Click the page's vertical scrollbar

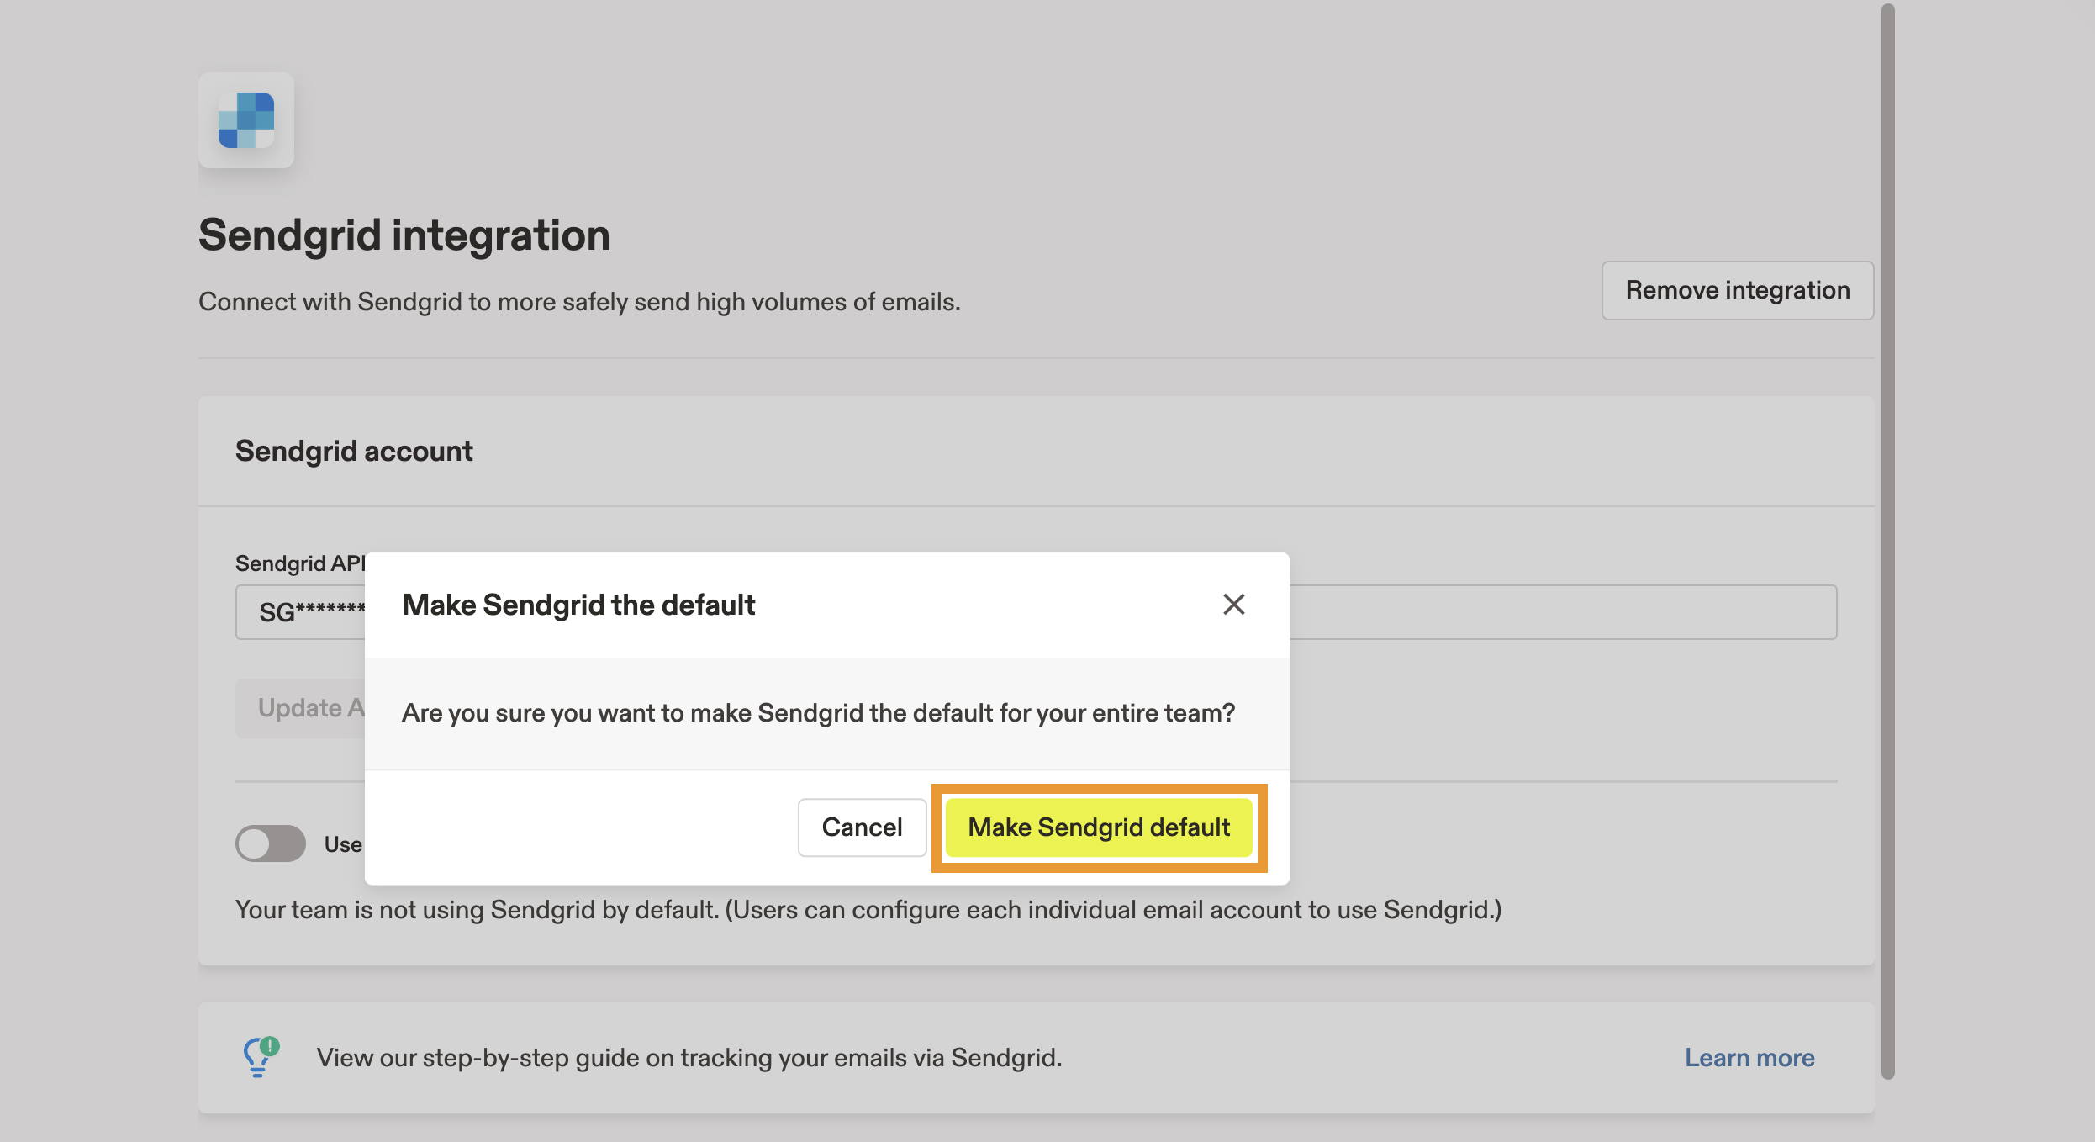(1887, 538)
